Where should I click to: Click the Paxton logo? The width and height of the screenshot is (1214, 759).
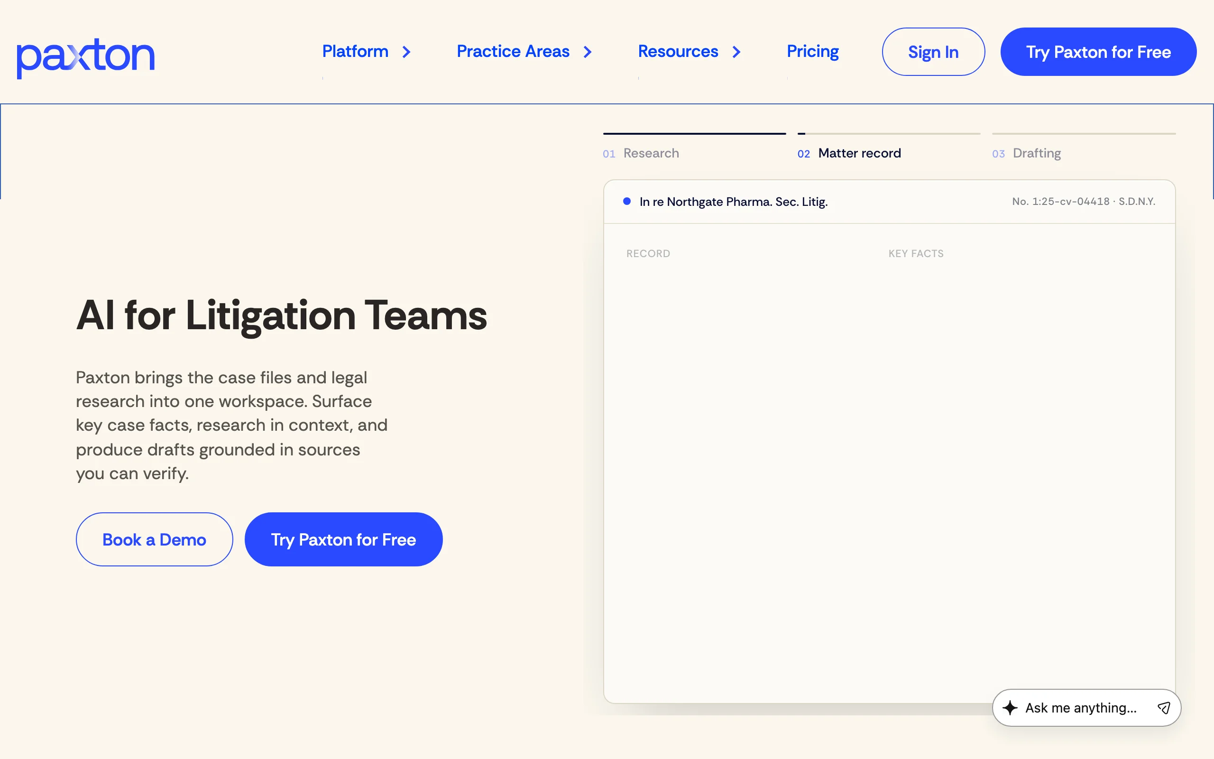86,58
